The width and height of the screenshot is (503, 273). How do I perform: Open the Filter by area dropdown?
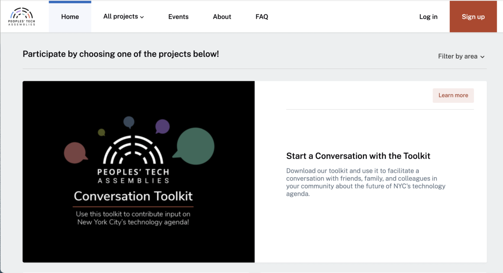[462, 56]
